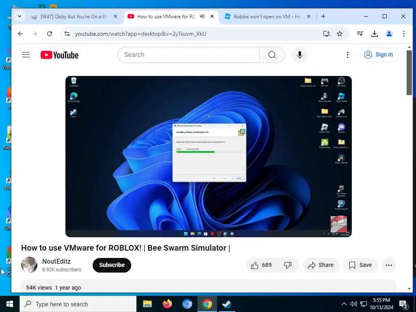Image resolution: width=416 pixels, height=312 pixels.
Task: Close the Roblox won't open tab
Action: point(309,16)
